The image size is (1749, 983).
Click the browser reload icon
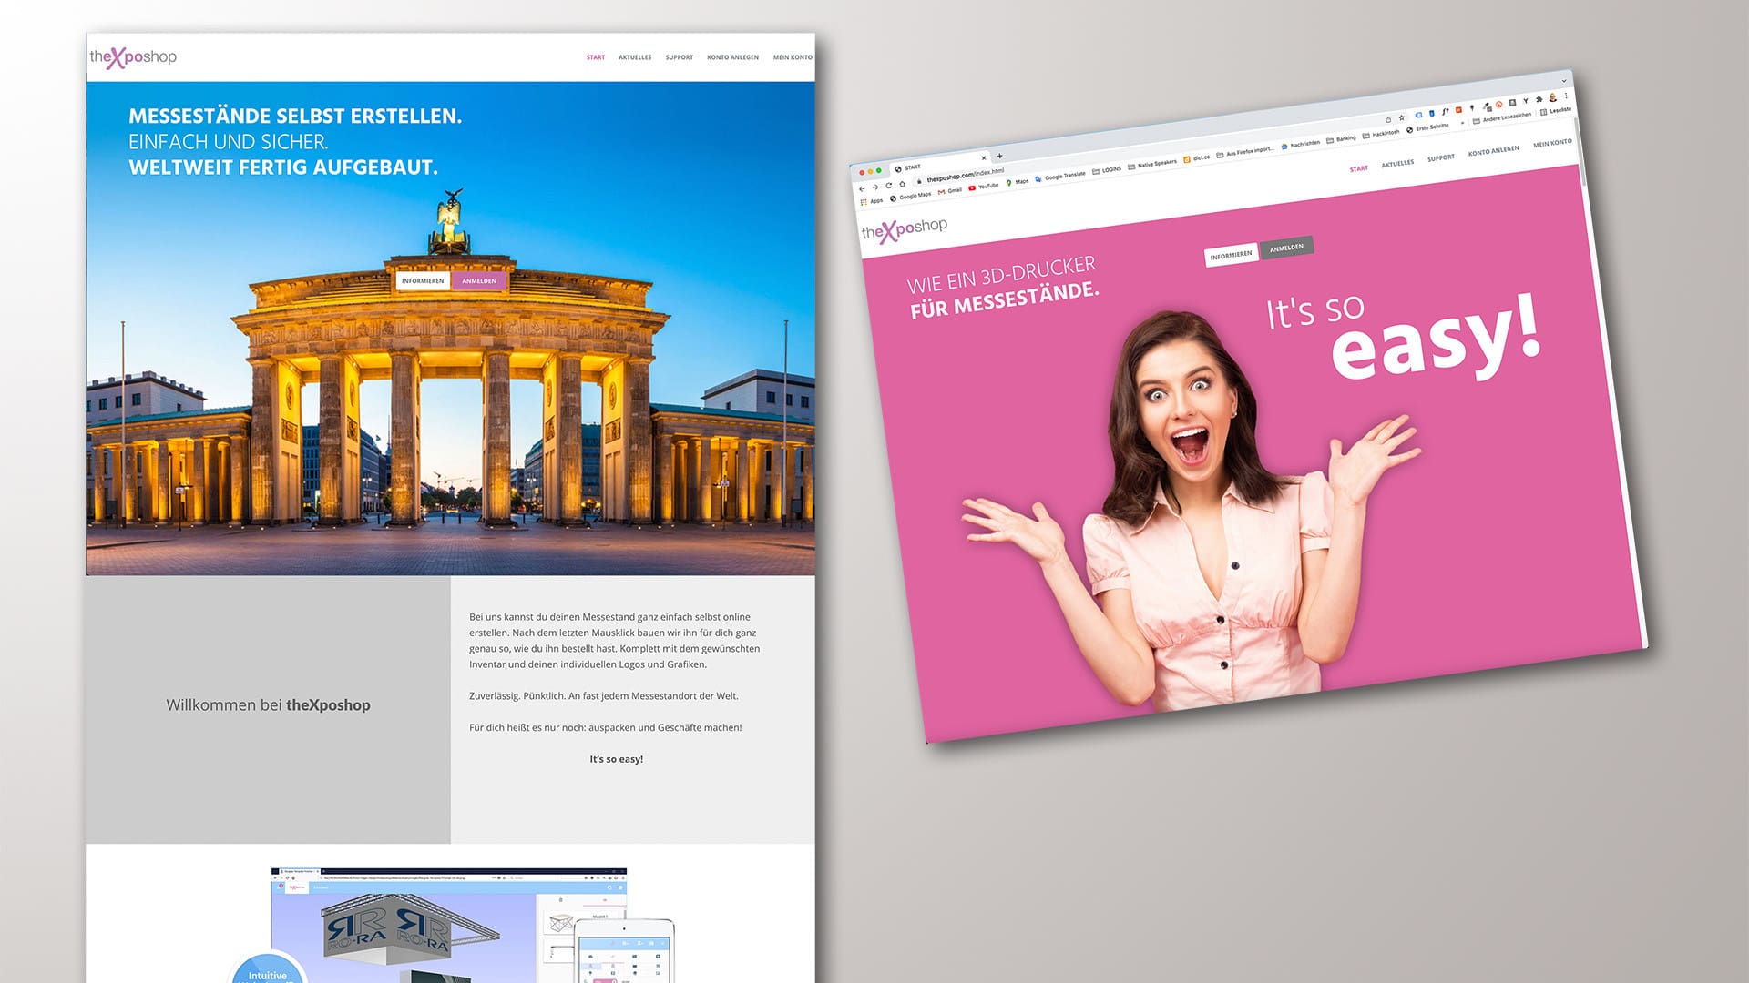click(x=889, y=186)
